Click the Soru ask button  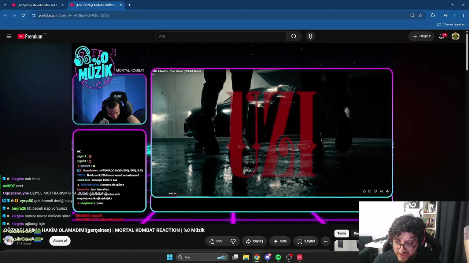280,241
